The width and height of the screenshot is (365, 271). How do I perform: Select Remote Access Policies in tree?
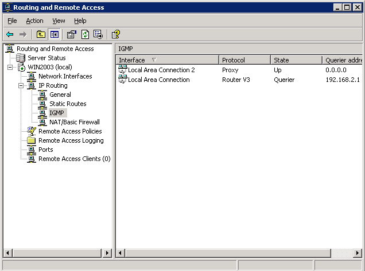tap(69, 131)
